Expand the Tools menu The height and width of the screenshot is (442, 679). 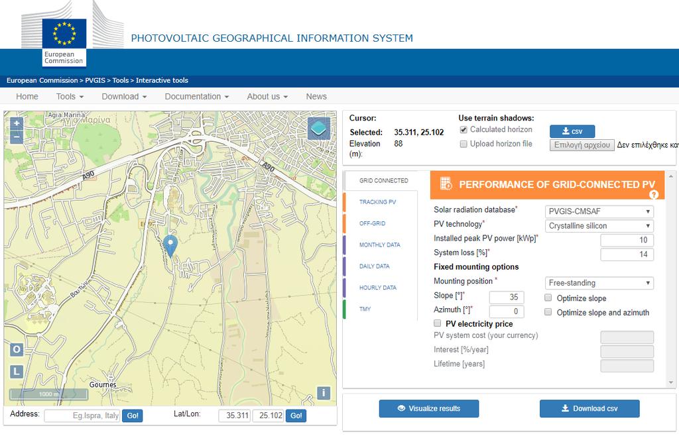click(70, 97)
